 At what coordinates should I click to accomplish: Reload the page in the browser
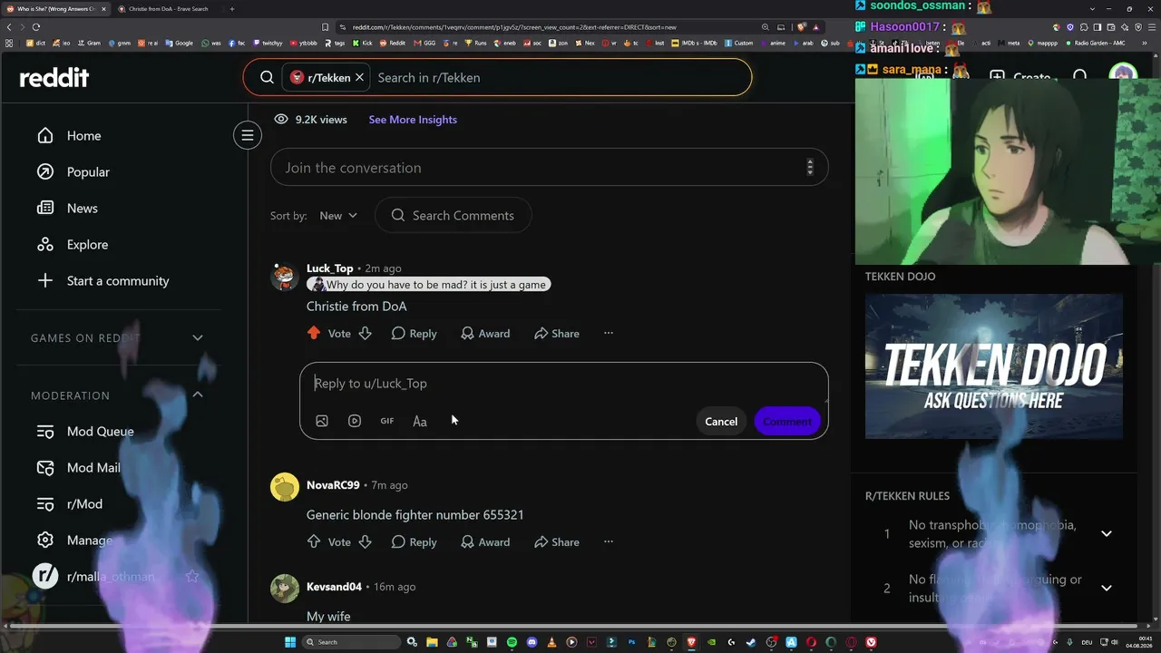[35, 27]
